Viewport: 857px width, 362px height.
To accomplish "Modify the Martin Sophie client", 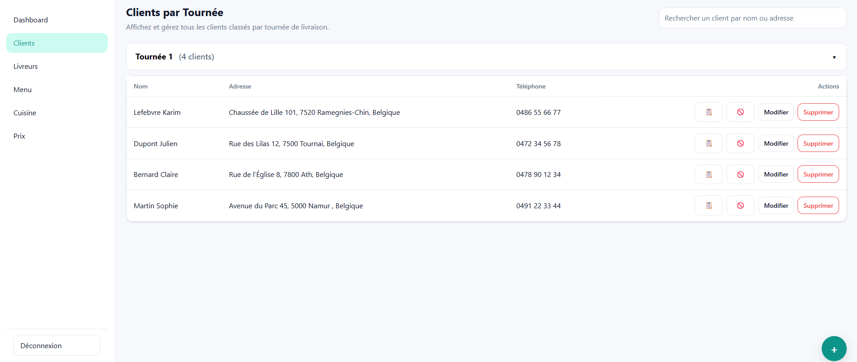I will tap(776, 206).
